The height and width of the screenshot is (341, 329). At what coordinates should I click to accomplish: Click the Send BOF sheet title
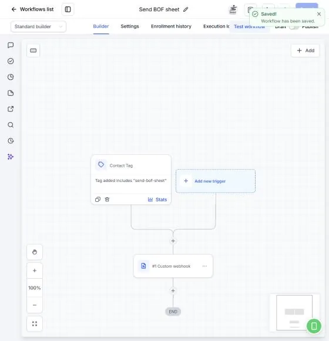click(x=159, y=9)
